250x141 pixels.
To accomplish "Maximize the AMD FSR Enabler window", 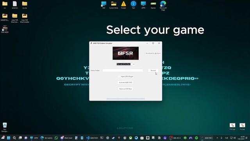I will tap(153, 43).
